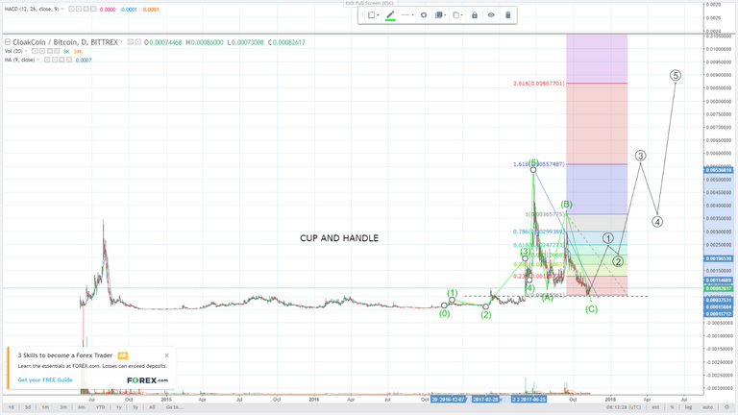Select the 5d time range
This screenshot has width=738, height=415.
(28, 407)
